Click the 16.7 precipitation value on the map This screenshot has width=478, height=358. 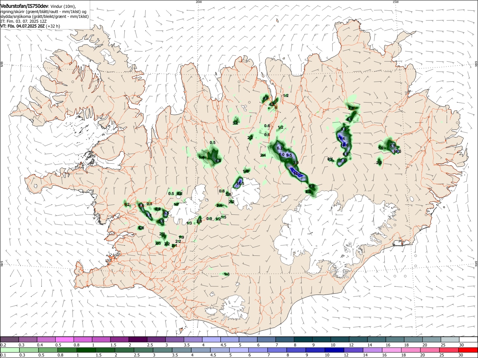[x=298, y=173]
